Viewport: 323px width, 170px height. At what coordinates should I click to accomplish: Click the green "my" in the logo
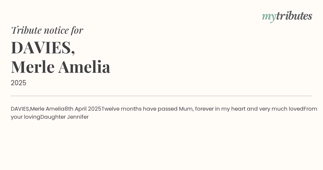pos(269,17)
